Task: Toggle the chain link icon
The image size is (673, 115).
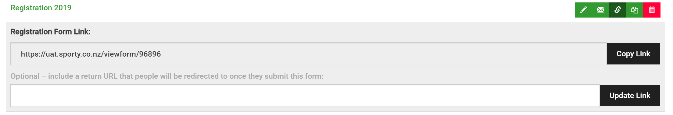Action: tap(618, 10)
